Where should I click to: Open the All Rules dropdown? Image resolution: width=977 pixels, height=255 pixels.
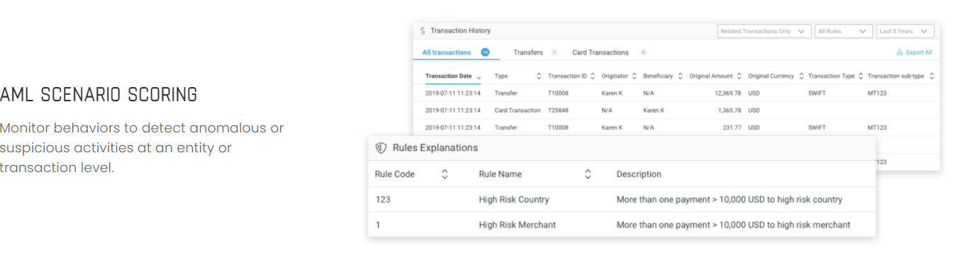click(844, 31)
